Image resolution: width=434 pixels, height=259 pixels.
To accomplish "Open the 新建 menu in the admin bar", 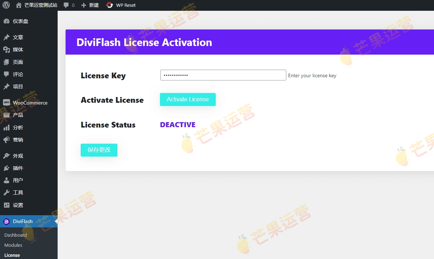I will (89, 5).
